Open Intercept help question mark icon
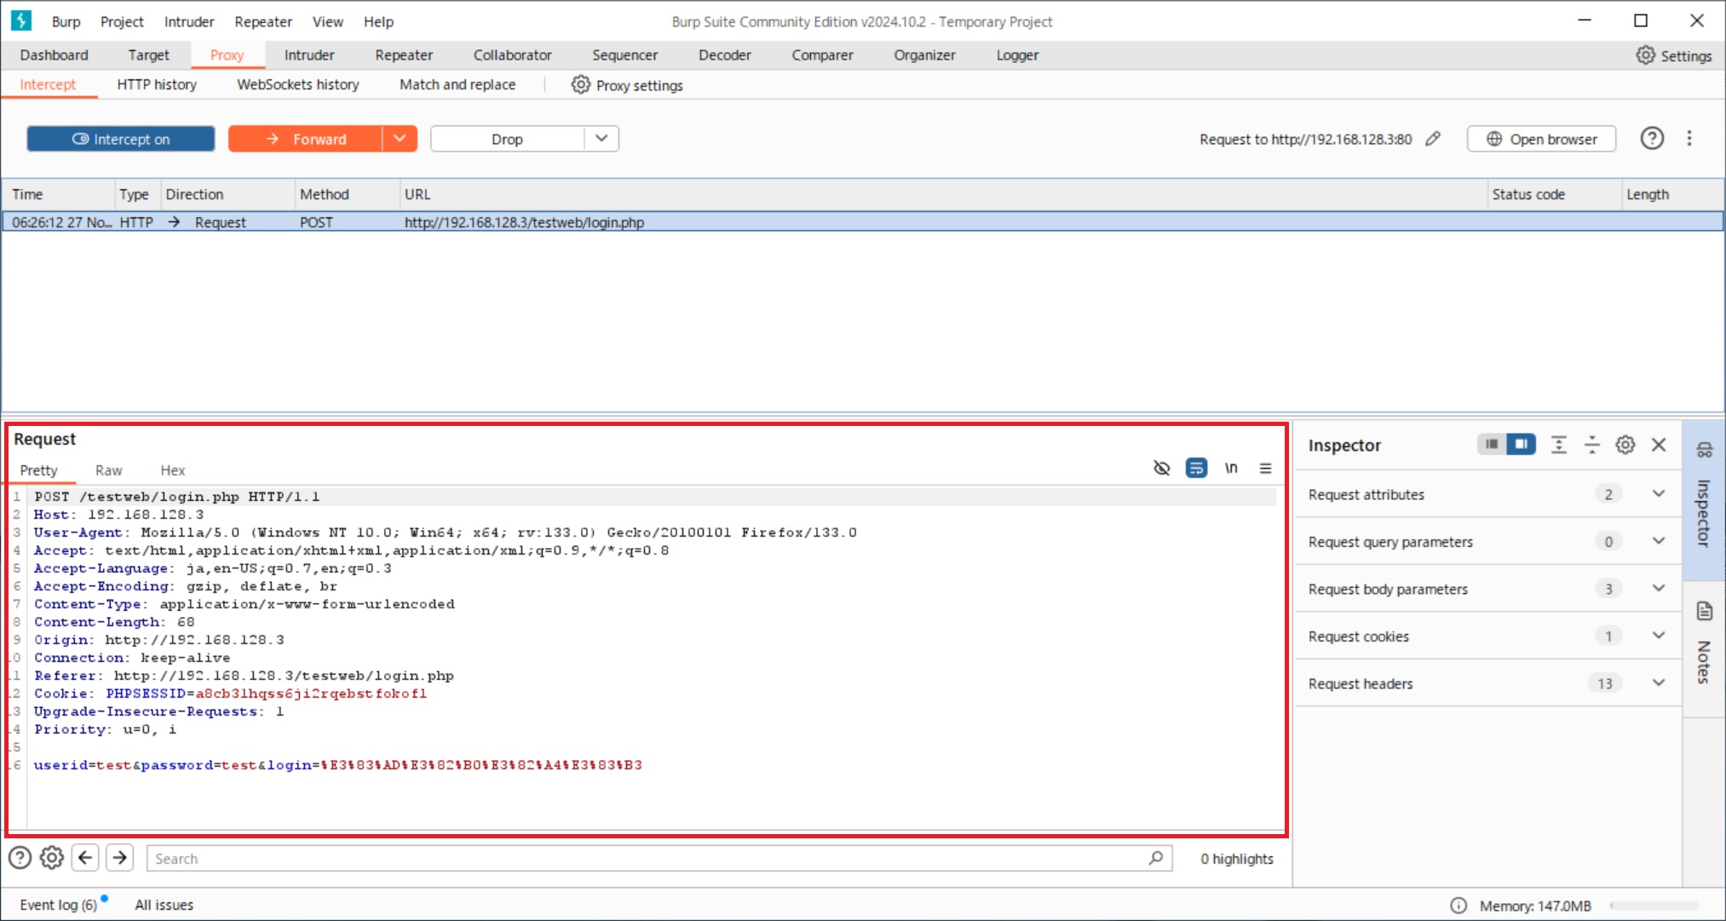The image size is (1726, 921). (x=1652, y=138)
